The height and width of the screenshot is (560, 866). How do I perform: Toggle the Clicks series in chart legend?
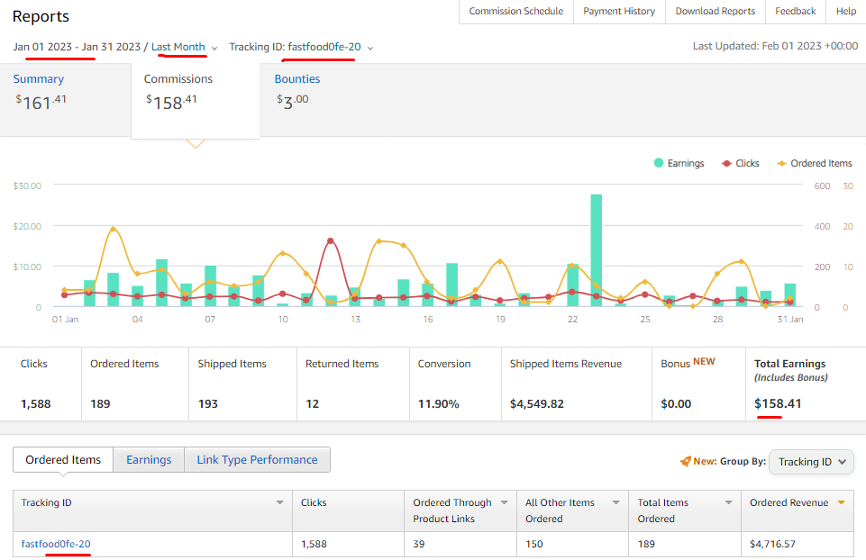coord(741,163)
